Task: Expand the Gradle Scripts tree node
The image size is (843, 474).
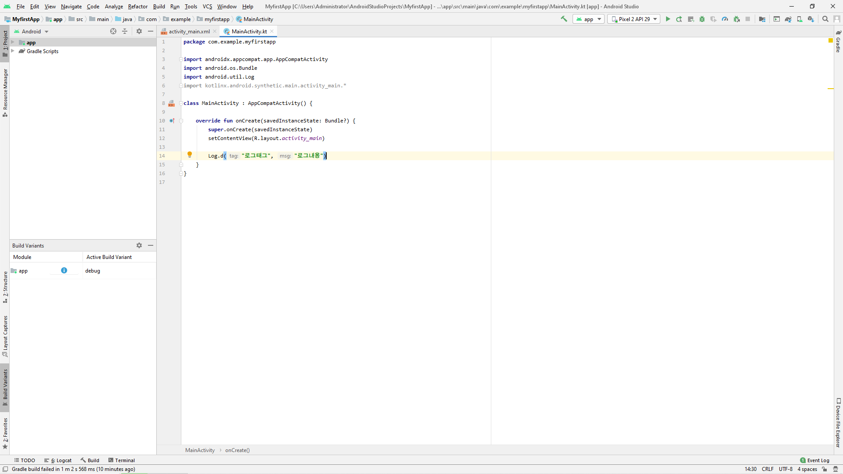Action: point(13,51)
